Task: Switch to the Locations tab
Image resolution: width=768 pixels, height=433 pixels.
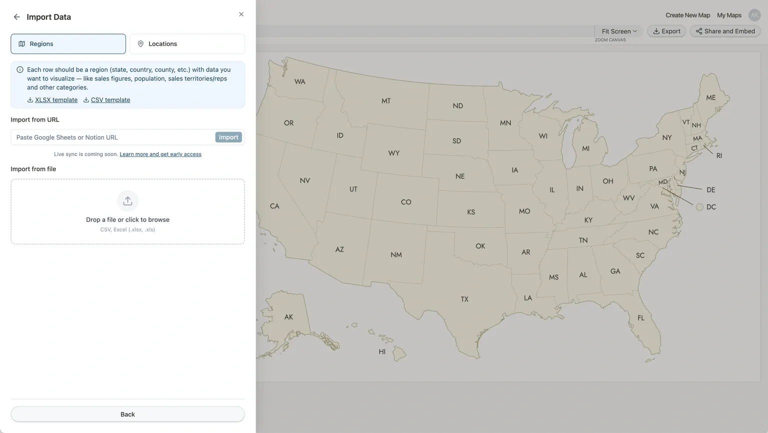Action: click(187, 44)
